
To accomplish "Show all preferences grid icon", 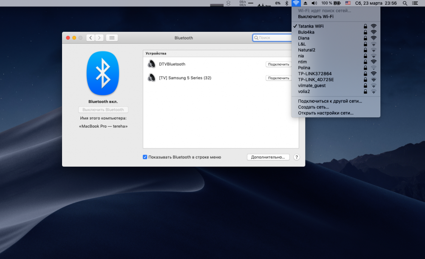I will [112, 38].
